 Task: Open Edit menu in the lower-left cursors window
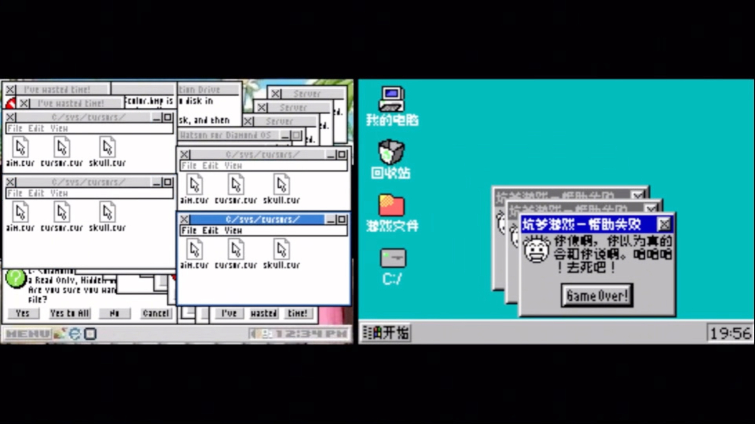36,193
